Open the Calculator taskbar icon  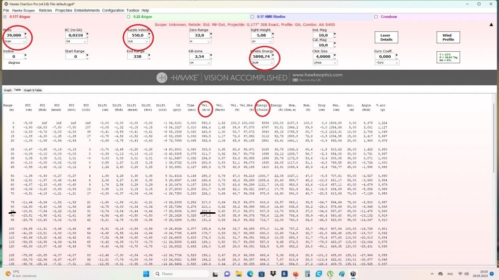pos(307,274)
